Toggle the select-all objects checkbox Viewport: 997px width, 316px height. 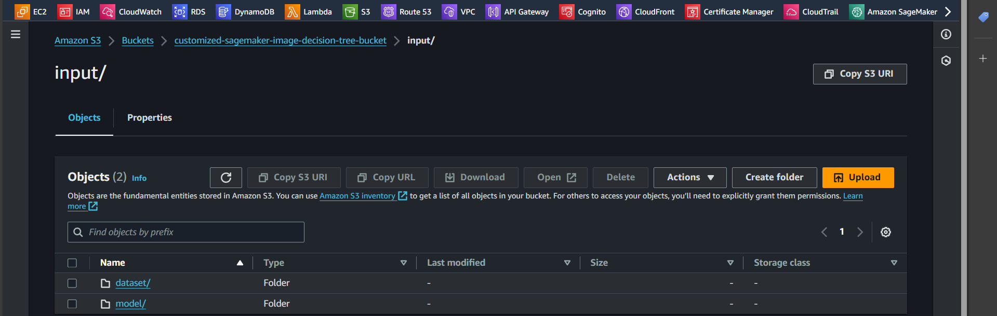pyautogui.click(x=72, y=263)
